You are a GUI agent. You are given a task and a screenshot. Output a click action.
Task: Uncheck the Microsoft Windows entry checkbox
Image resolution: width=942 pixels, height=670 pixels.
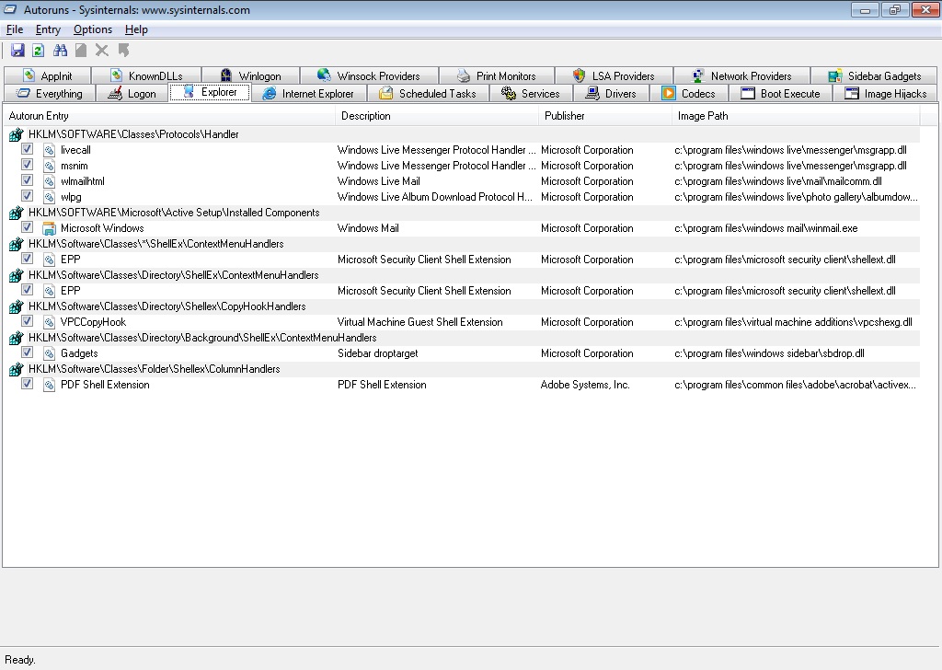(27, 227)
